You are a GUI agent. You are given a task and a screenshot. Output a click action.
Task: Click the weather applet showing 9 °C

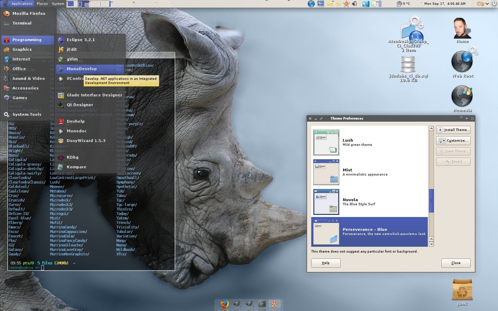click(403, 4)
